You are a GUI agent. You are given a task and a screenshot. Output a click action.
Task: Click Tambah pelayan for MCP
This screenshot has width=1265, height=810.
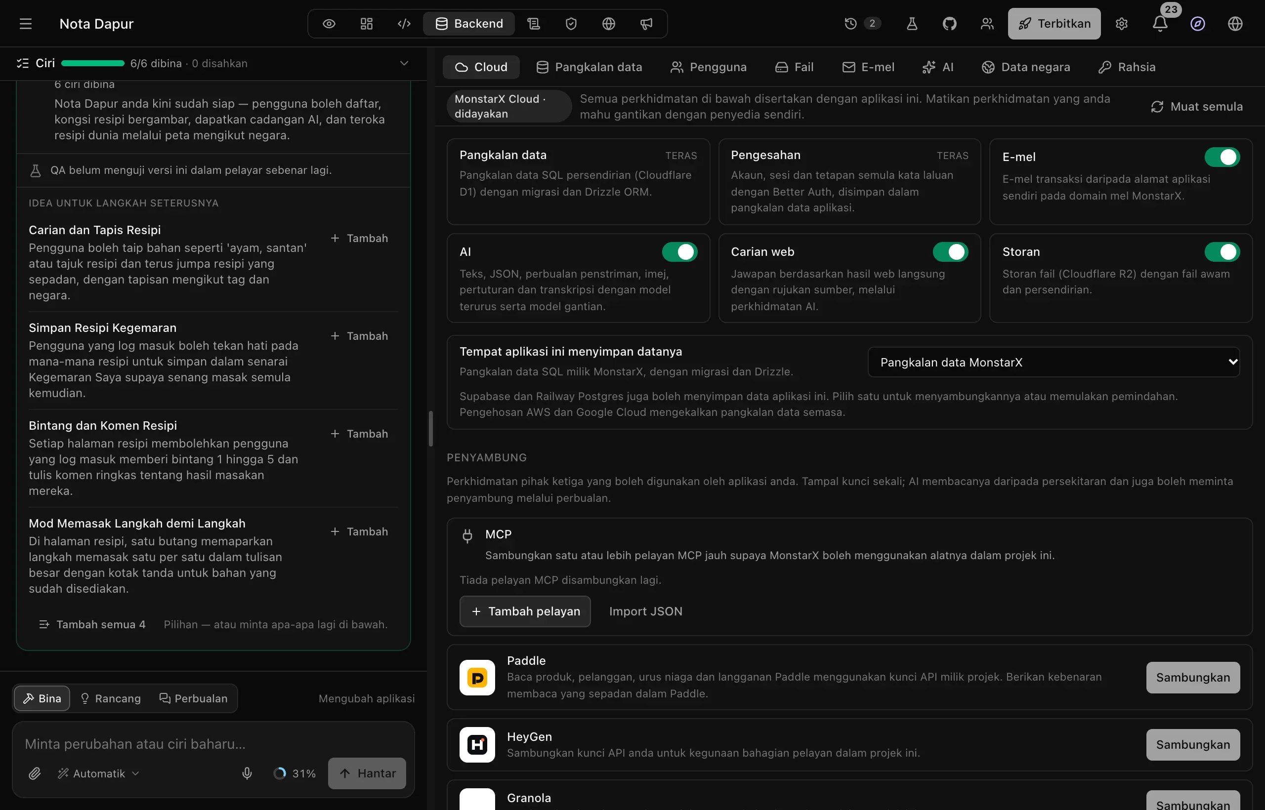tap(525, 611)
